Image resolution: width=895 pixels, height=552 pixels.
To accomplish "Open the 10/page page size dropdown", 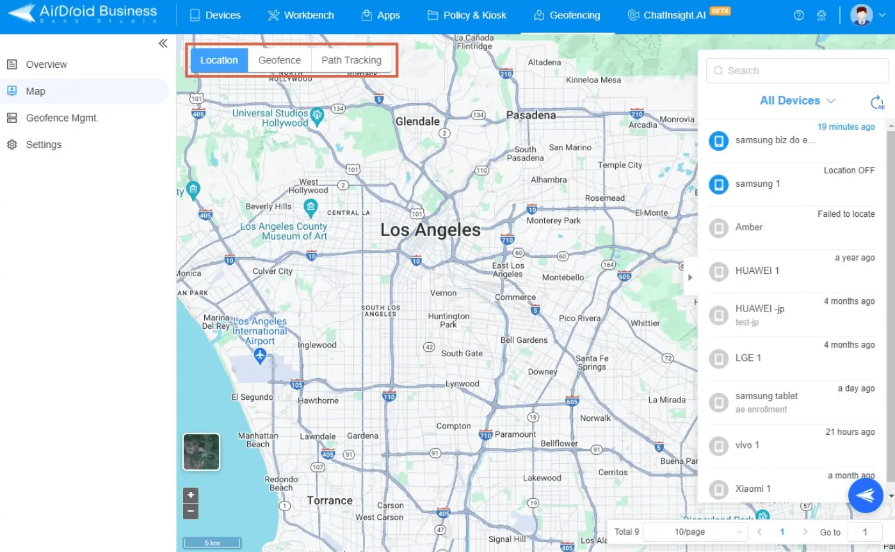I will (x=696, y=532).
